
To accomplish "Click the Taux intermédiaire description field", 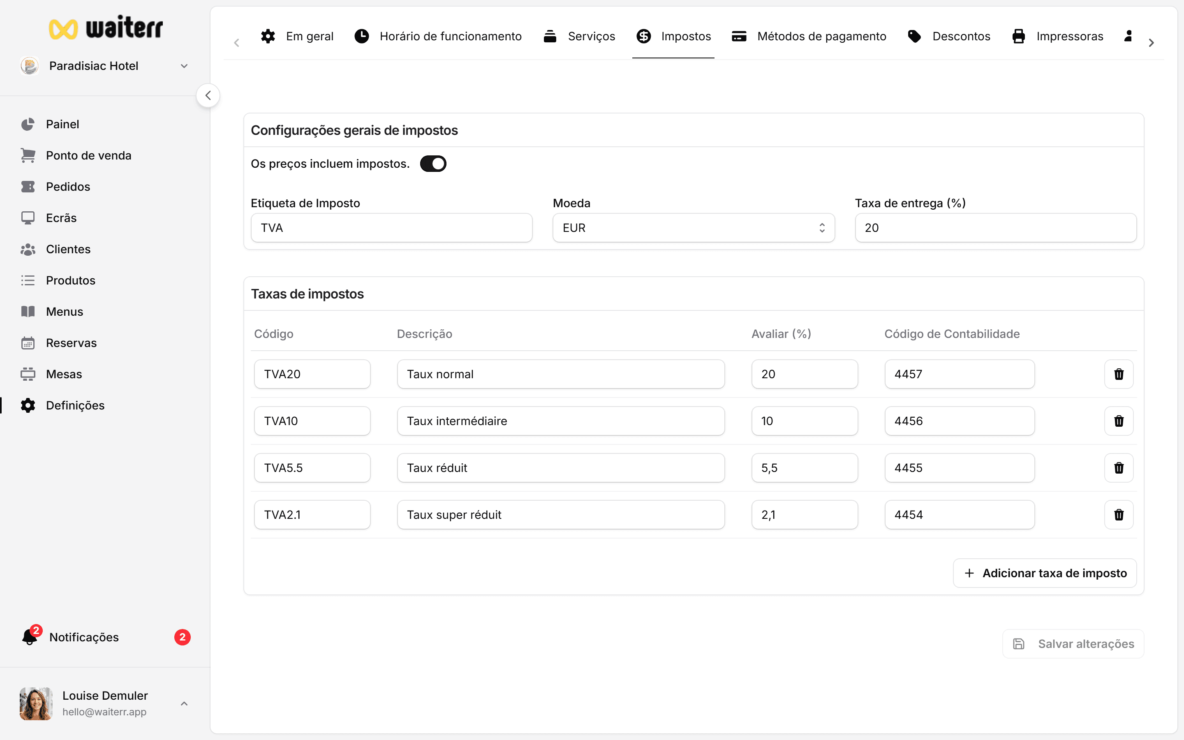I will 561,421.
